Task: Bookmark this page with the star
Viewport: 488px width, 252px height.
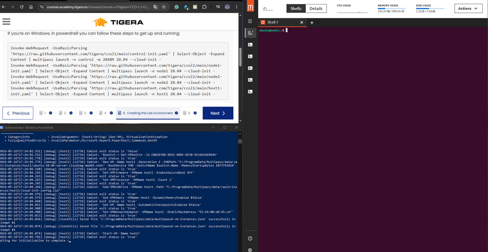Action: [163, 7]
